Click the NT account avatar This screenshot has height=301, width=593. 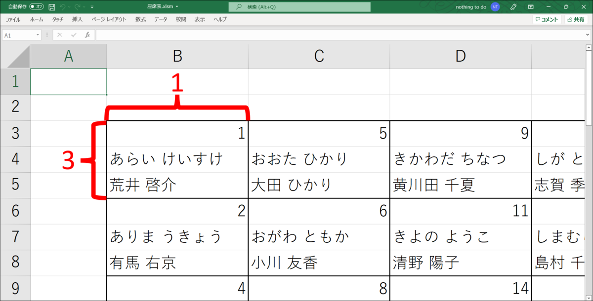[x=495, y=7]
